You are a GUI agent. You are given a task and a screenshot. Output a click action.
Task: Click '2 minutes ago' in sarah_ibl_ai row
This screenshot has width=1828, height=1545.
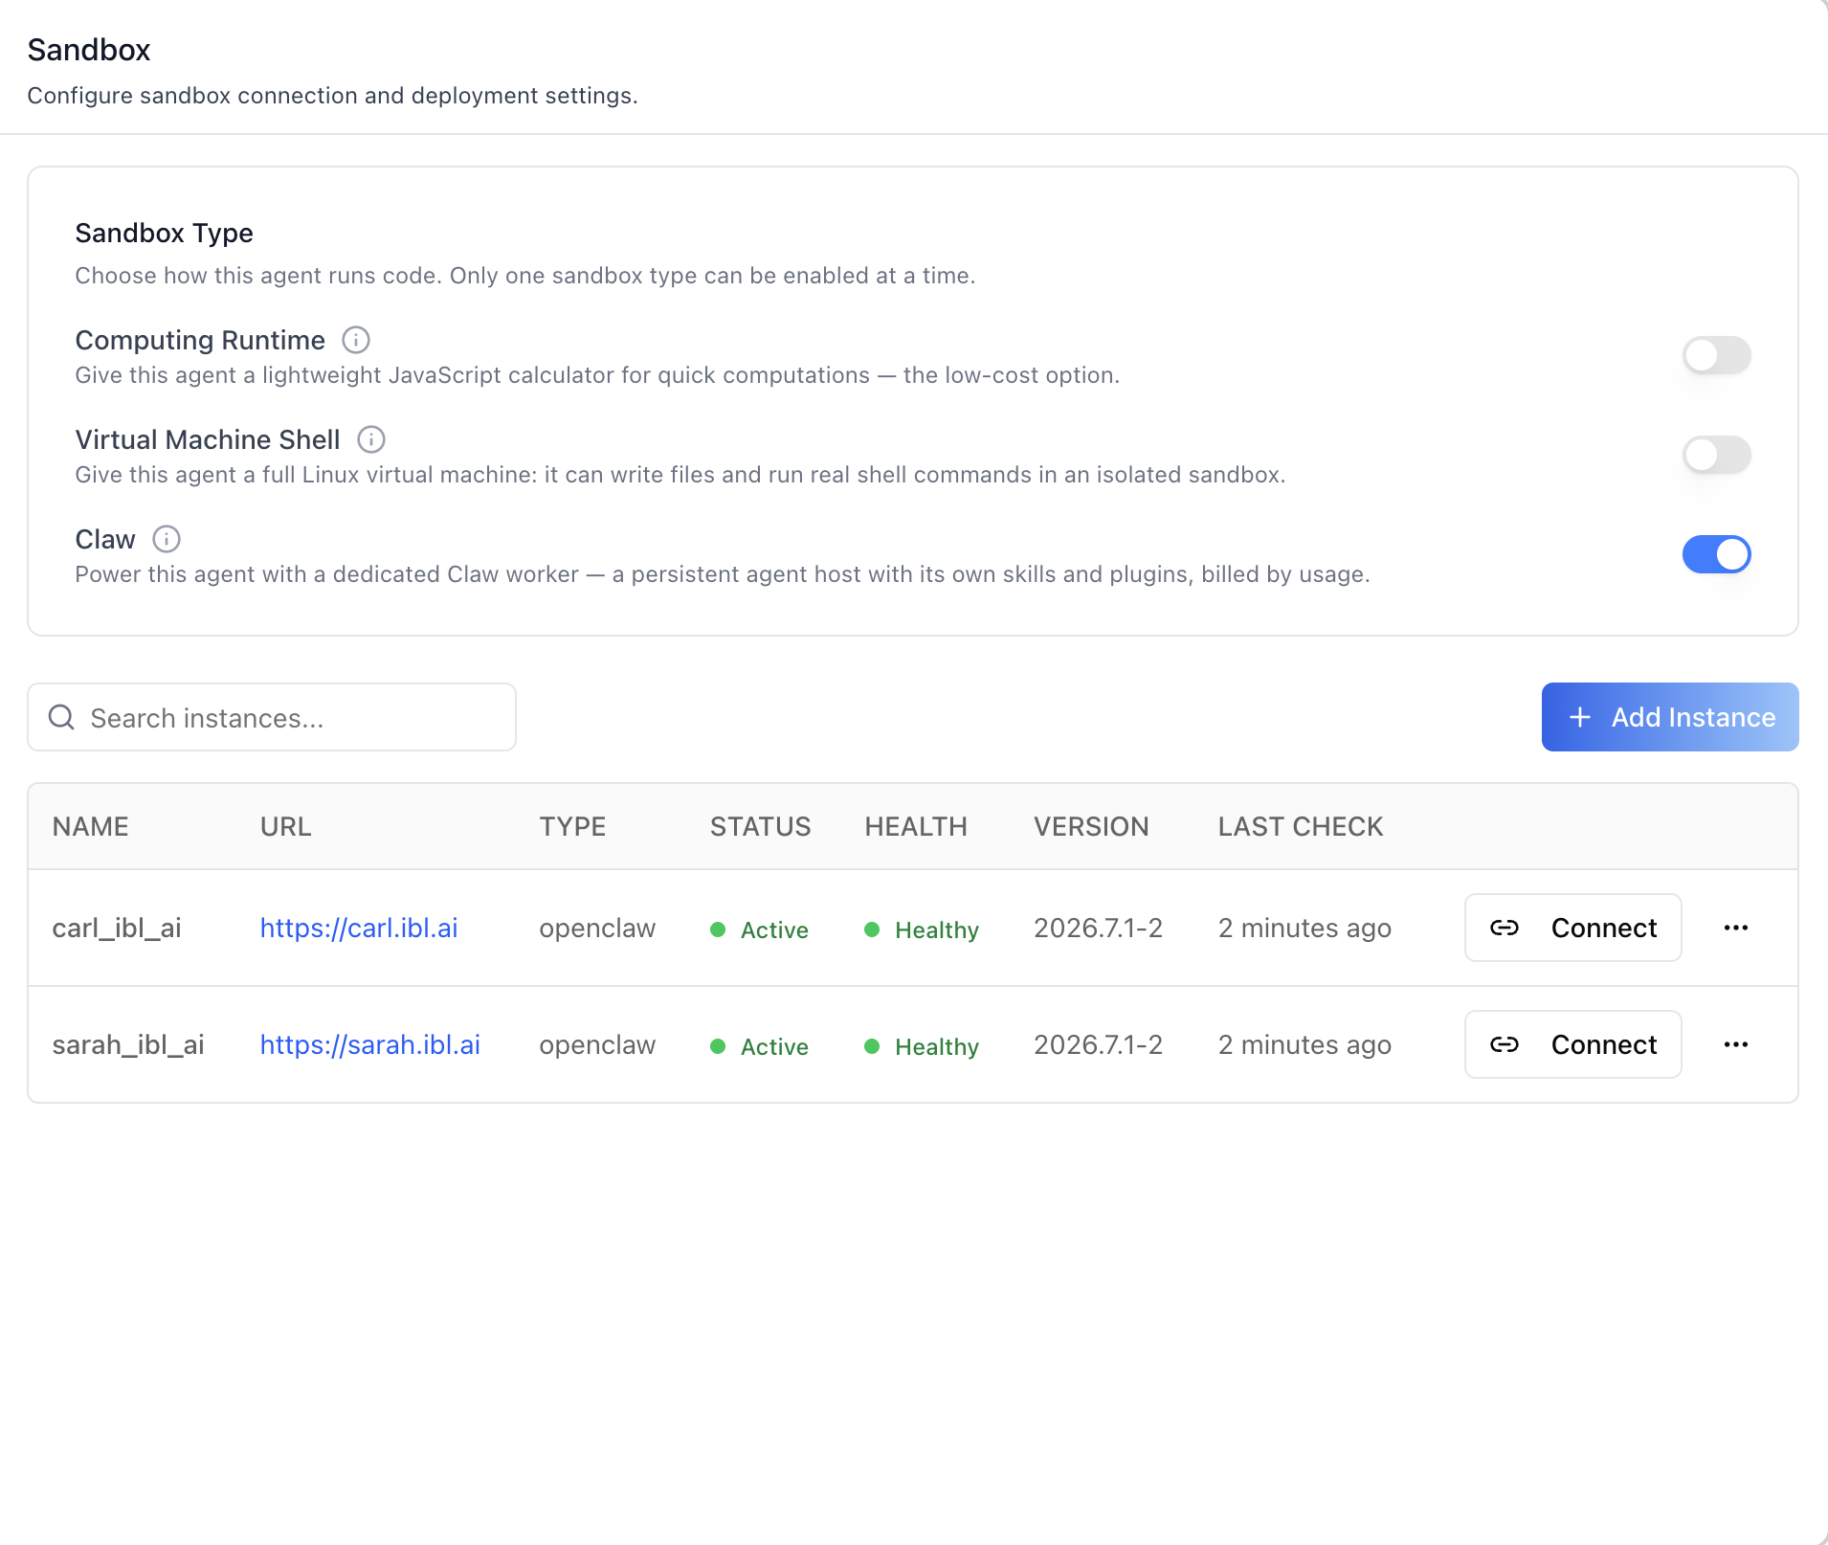pos(1304,1044)
